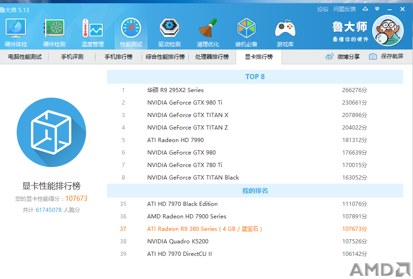Image resolution: width=413 pixels, height=279 pixels.
Task: Select rank 6 NVIDIA GeForce GTX 980 entry
Action: click(x=255, y=153)
